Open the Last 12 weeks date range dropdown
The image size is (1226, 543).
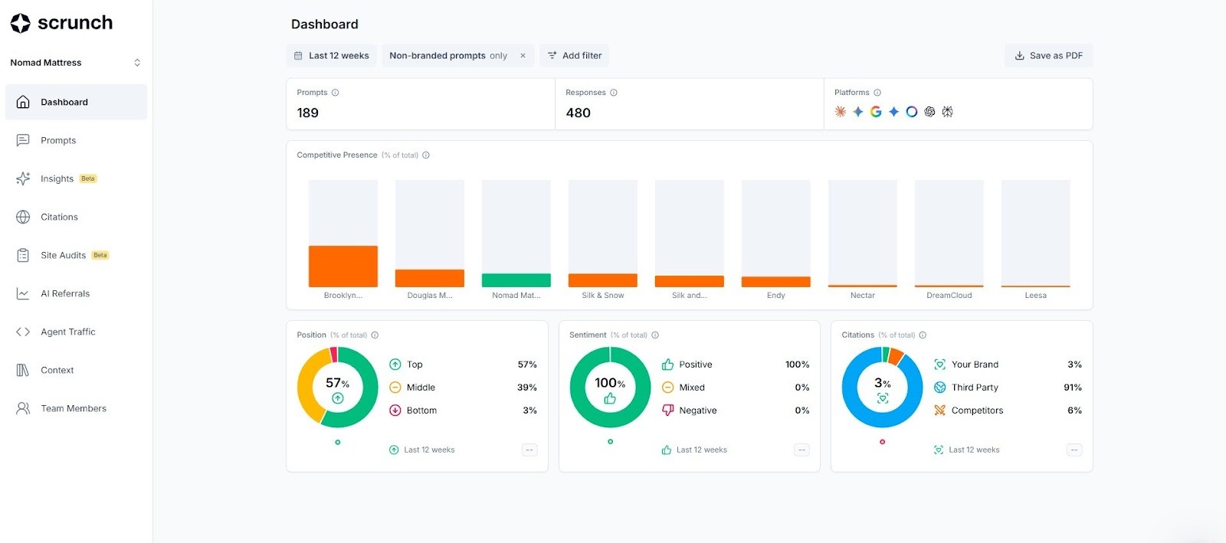point(332,56)
